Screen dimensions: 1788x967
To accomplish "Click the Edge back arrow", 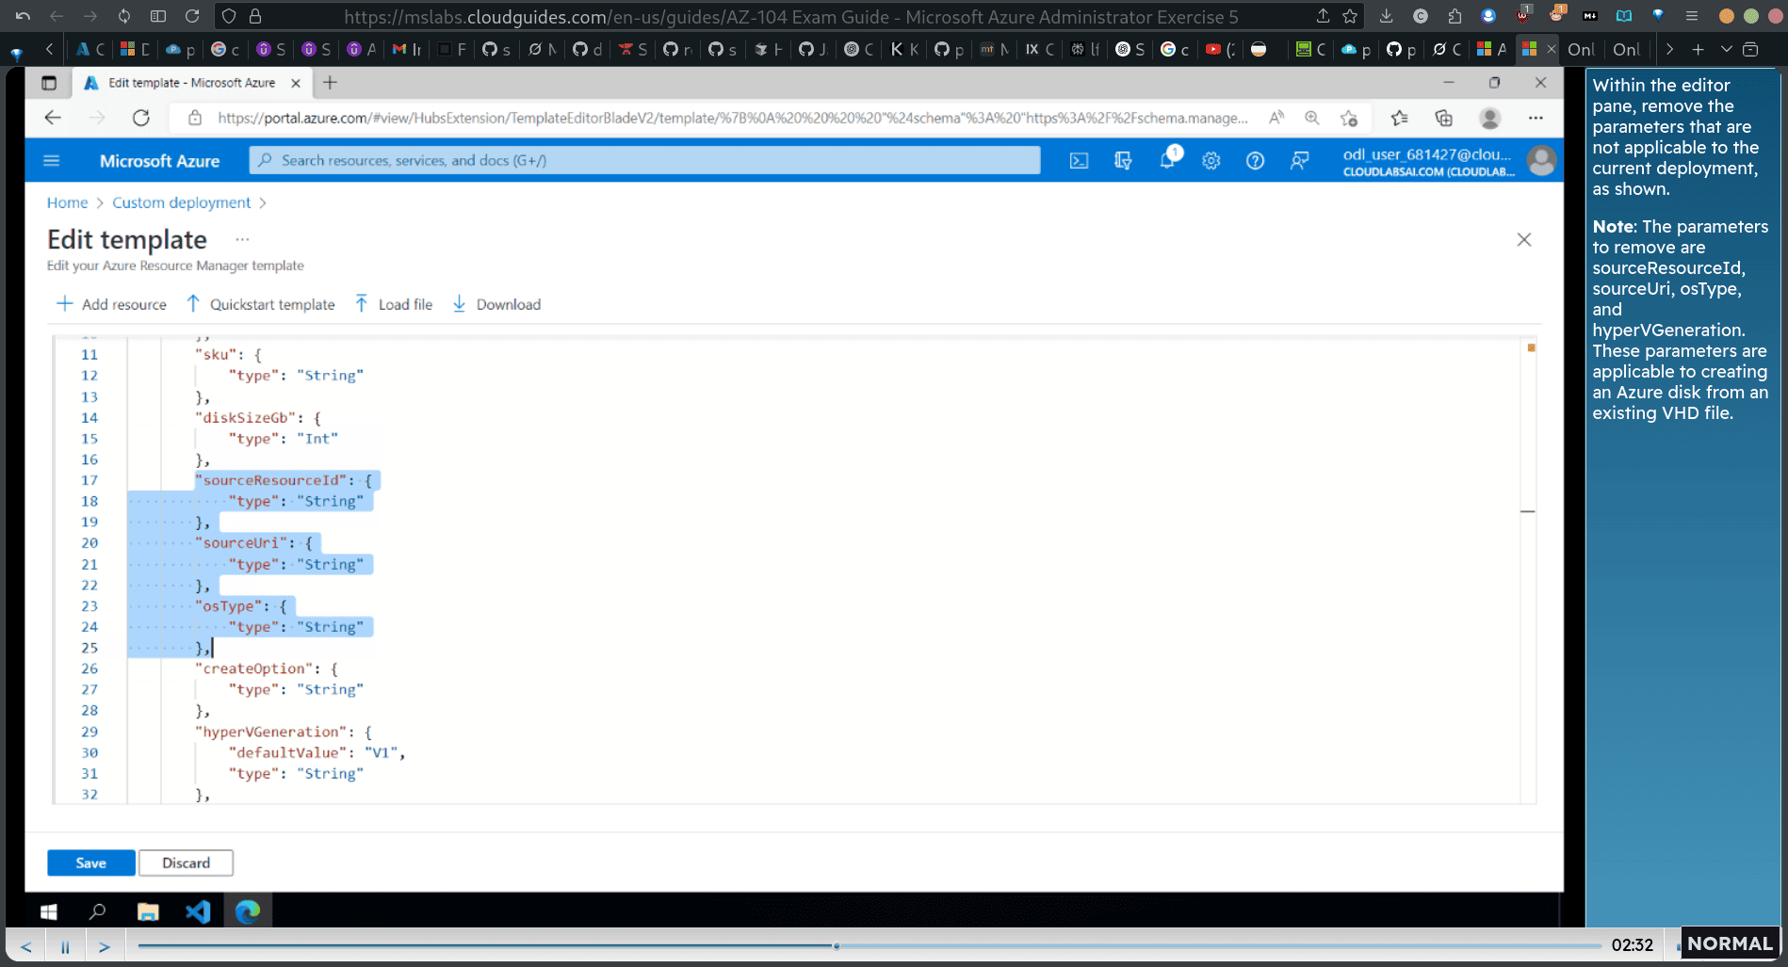I will [53, 118].
